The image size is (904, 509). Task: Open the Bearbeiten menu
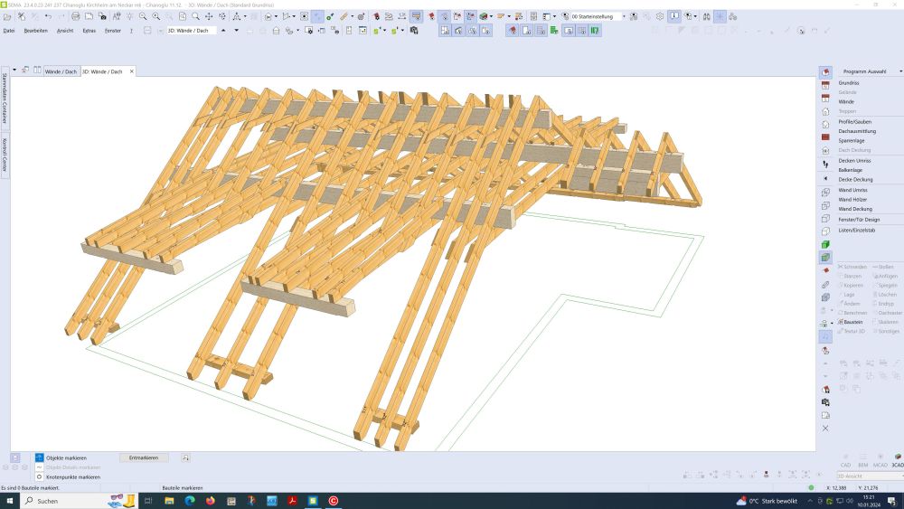36,31
